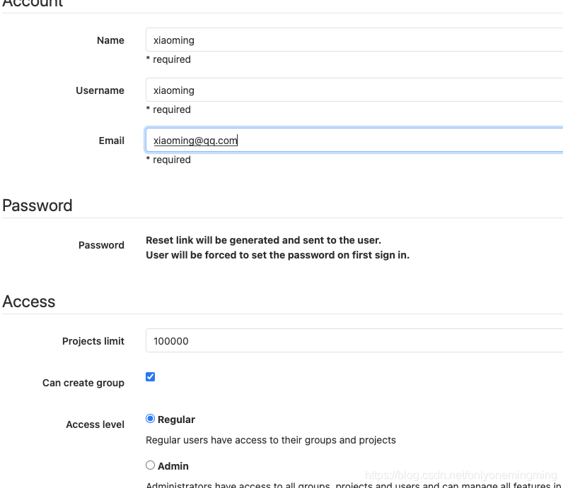Click the 'Access level' label
The height and width of the screenshot is (488, 563).
pos(95,424)
